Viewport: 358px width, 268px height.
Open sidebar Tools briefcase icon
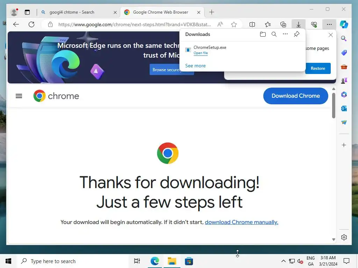344,67
